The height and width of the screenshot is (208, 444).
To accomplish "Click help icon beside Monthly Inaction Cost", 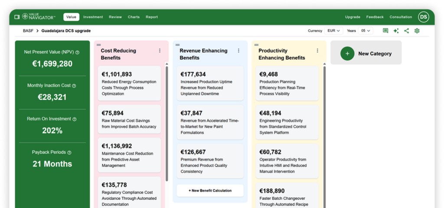I will click(74, 86).
